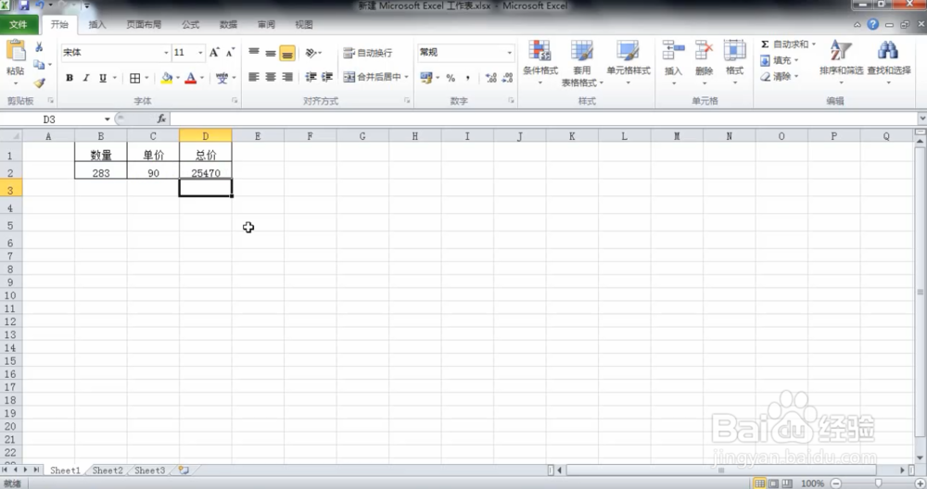Increase font size with the larger A icon
This screenshot has width=927, height=489.
pos(214,53)
